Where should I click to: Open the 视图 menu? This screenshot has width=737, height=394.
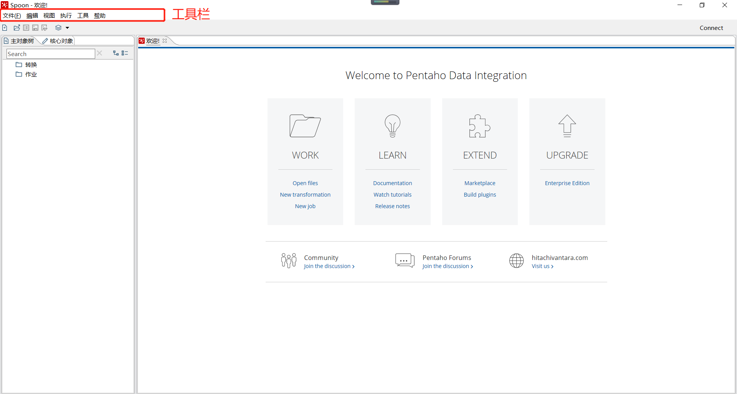tap(49, 15)
